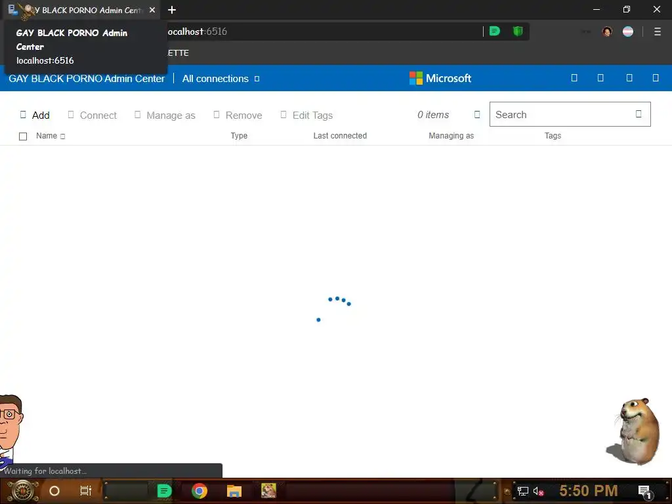Select the Admin Center browser tab
The width and height of the screenshot is (672, 504).
click(x=81, y=10)
